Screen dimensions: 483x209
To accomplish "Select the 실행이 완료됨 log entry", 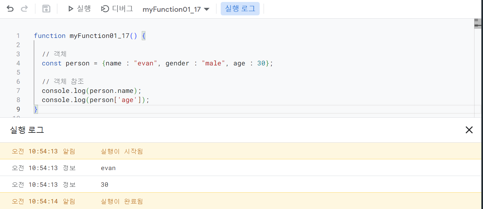I will click(x=241, y=201).
